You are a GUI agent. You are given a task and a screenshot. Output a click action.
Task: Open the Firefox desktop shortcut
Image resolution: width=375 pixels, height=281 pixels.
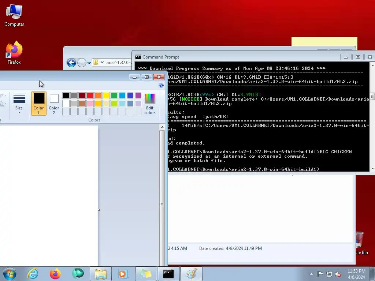point(14,53)
